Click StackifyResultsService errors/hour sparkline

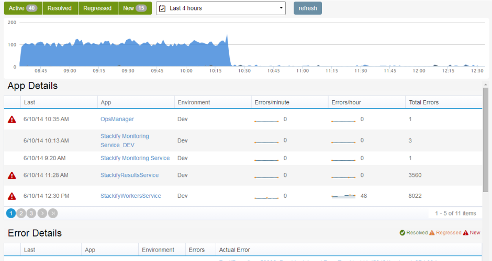pyautogui.click(x=343, y=177)
